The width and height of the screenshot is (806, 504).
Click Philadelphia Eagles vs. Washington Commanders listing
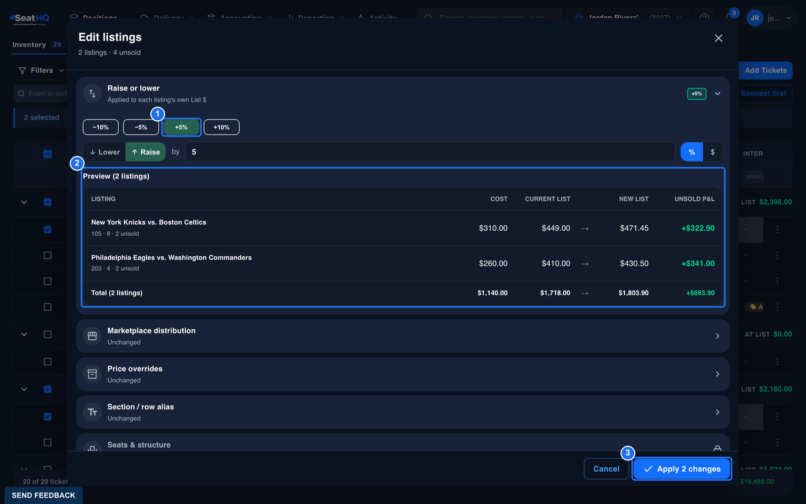tap(171, 258)
